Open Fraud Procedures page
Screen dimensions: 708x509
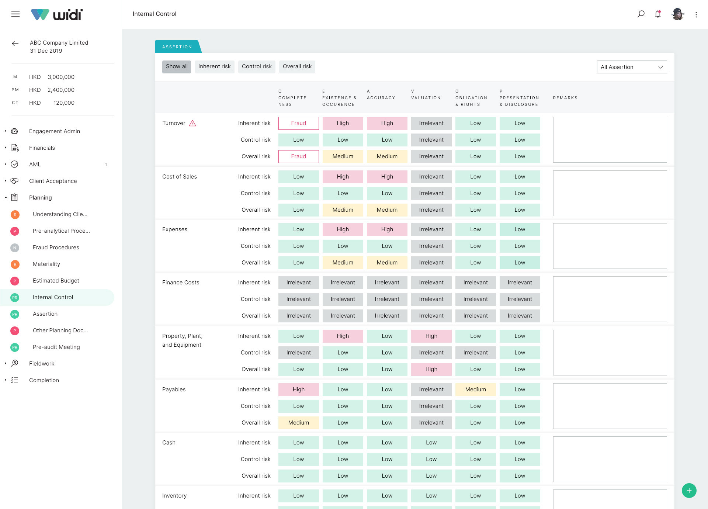56,247
